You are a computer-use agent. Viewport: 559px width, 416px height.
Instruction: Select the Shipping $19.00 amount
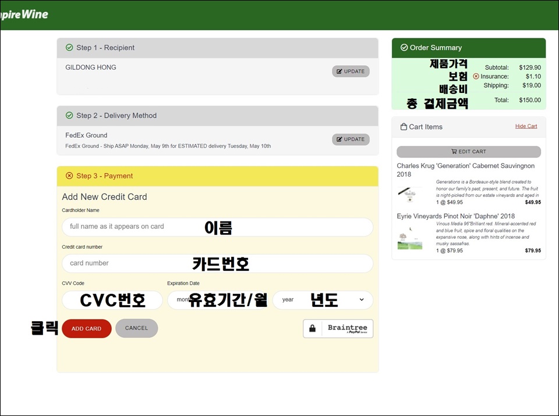pyautogui.click(x=532, y=85)
